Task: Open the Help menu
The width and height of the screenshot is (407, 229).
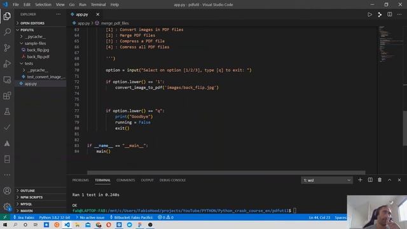Action: pos(114,4)
